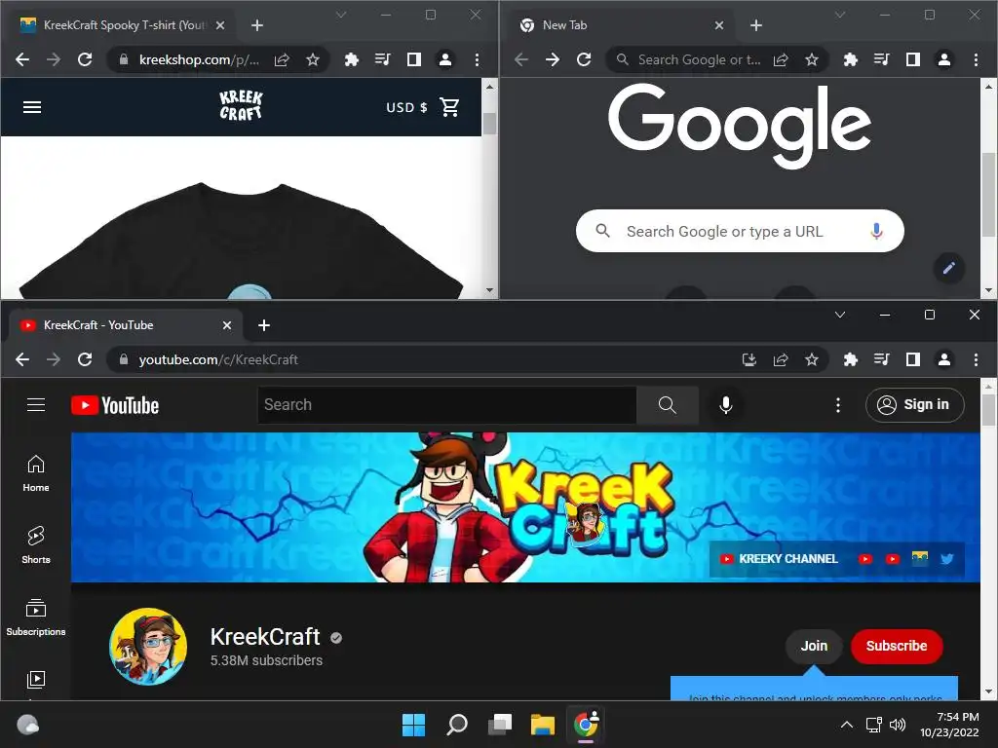Subscribe to KreekCraft
The image size is (998, 748).
click(897, 646)
